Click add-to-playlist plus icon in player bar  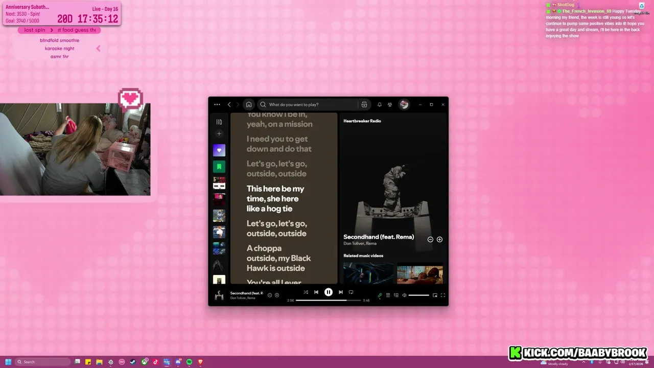tap(277, 295)
